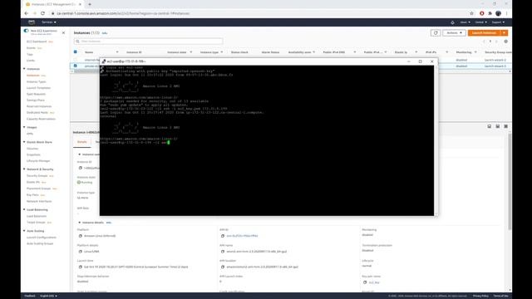Collapse the Elastic Block Store sidebar section

coord(24,142)
